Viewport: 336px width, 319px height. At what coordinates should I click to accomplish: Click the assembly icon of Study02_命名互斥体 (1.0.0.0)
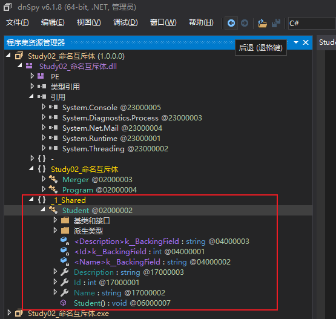click(19, 56)
